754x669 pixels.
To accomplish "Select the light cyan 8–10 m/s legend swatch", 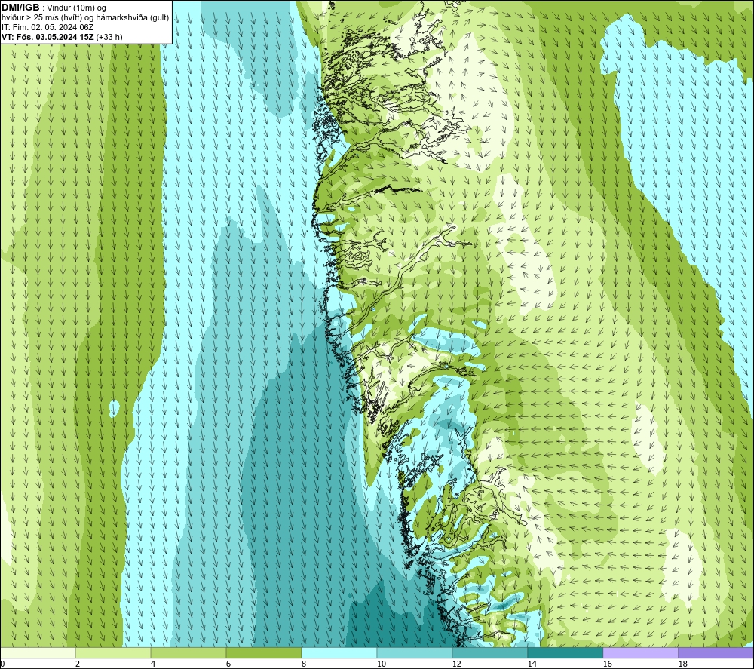I will coord(339,652).
